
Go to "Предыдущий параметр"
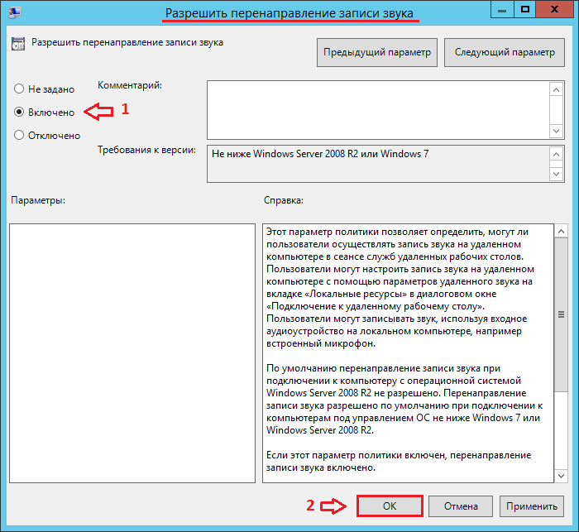(x=376, y=52)
